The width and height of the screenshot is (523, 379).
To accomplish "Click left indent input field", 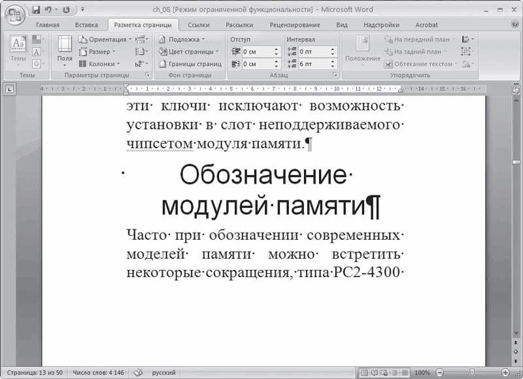I will (258, 52).
